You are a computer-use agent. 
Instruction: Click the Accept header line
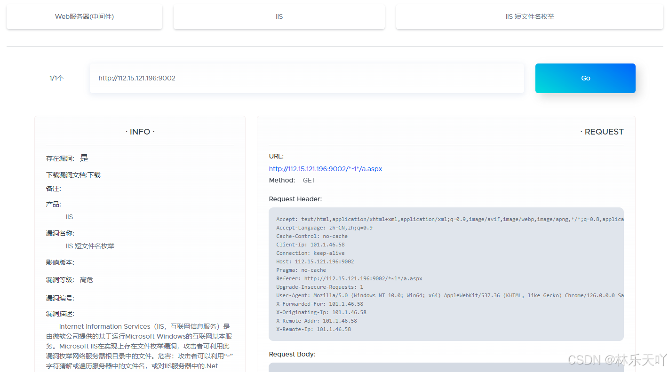[x=450, y=219]
